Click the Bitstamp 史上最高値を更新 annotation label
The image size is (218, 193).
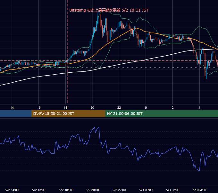[109, 10]
